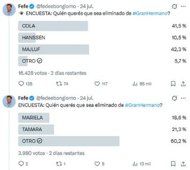190x170 pixels.
Task: Retweet the first poll with 74 retweets
Action: coord(59,84)
